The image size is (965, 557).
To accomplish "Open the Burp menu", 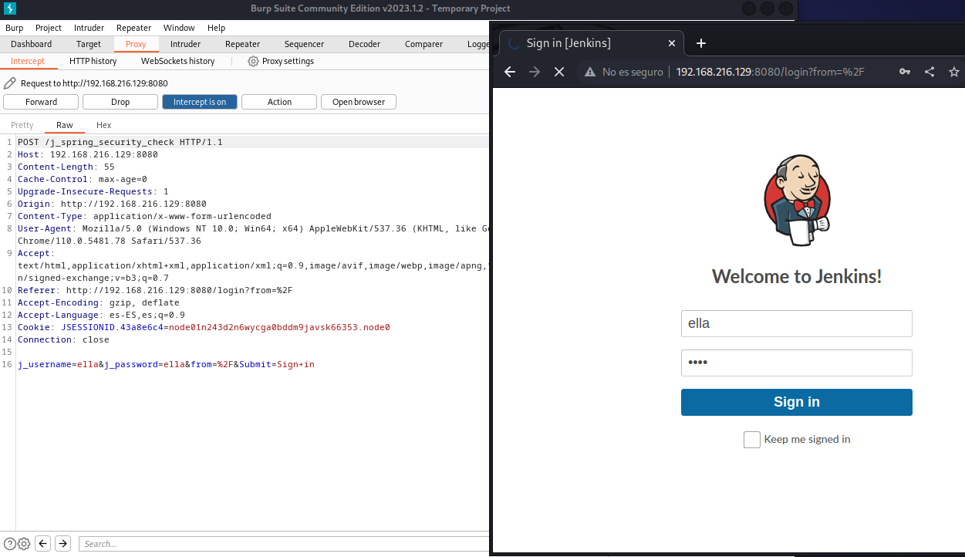I will 14,28.
